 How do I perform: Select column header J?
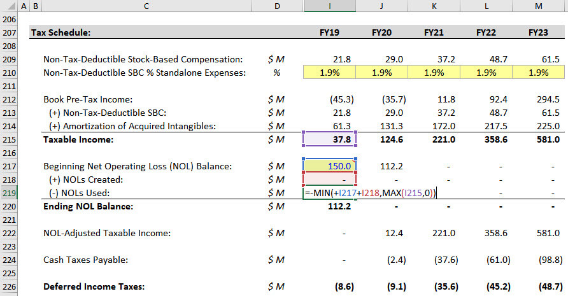pos(382,6)
